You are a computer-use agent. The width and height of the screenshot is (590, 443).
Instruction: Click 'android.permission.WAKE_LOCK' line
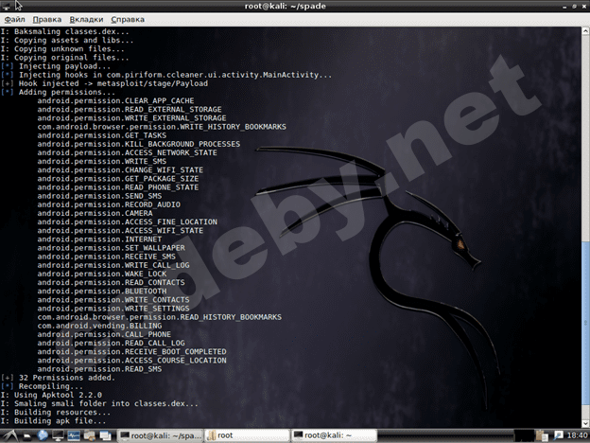102,274
